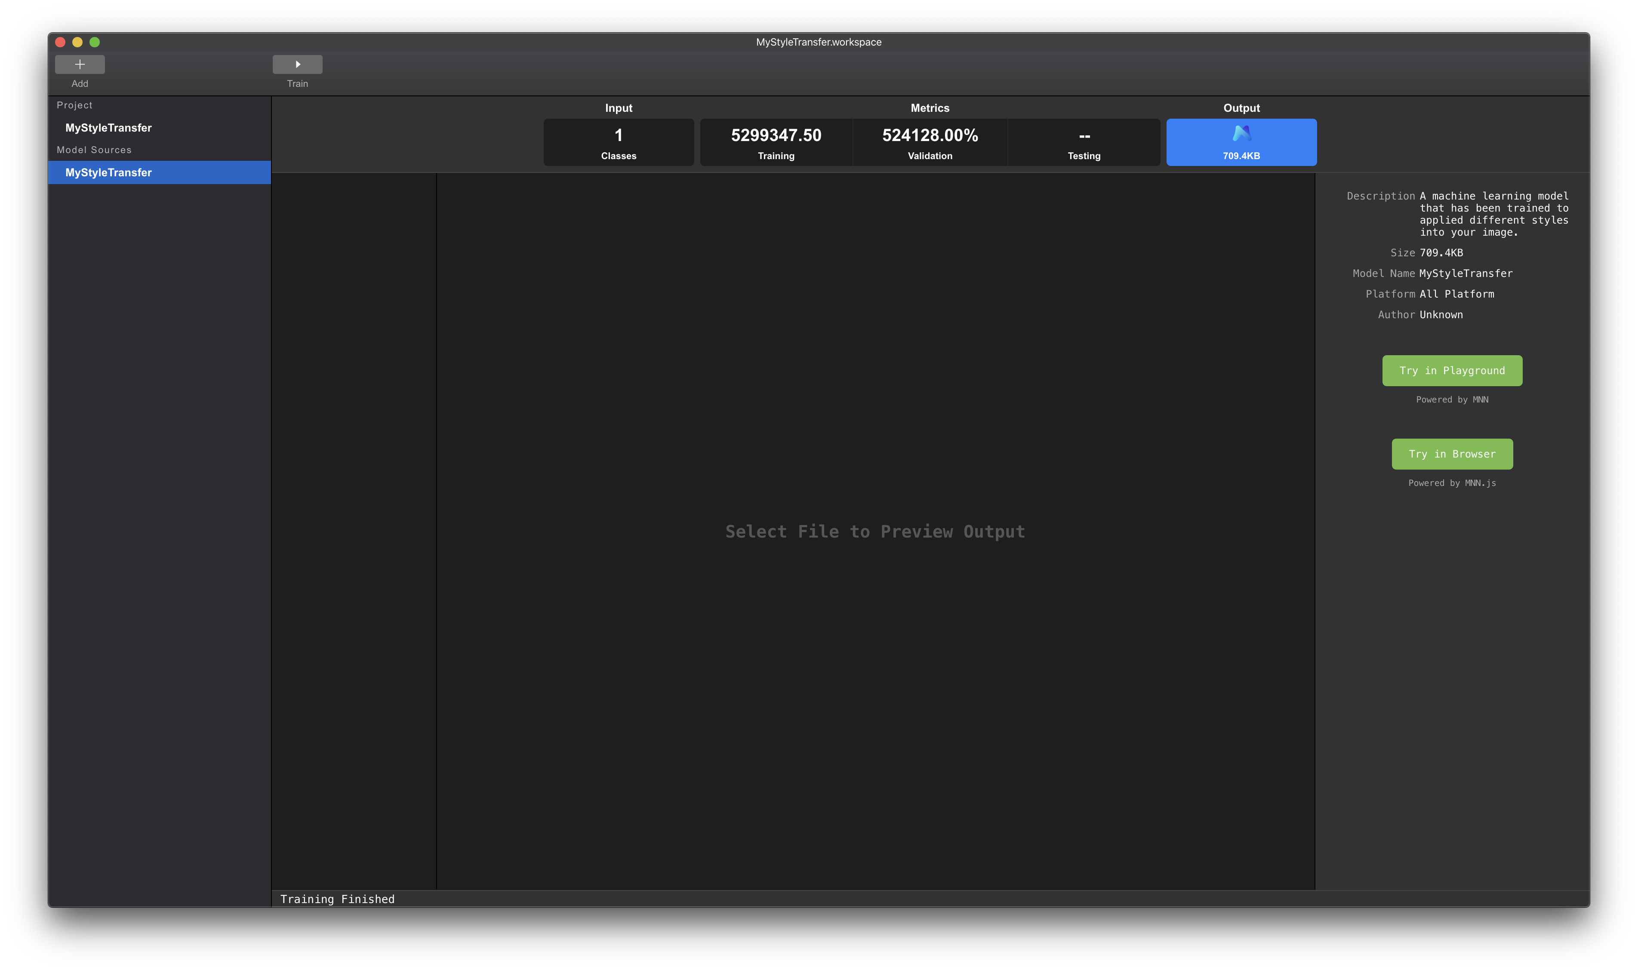
Task: Maximize the window with the green button
Action: click(x=94, y=42)
